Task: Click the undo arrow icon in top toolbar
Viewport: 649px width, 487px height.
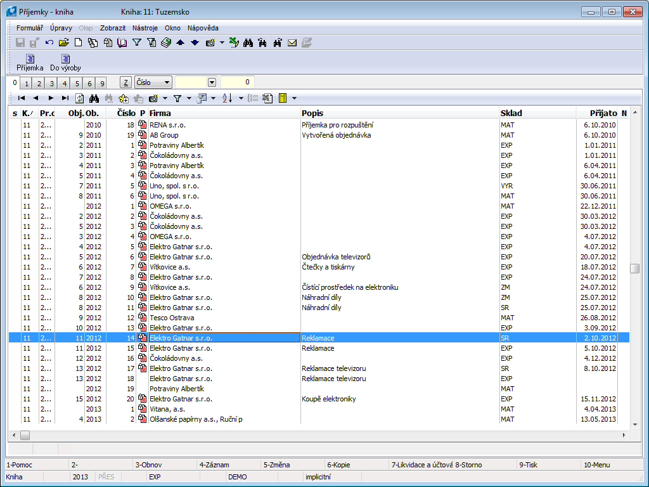Action: (49, 43)
